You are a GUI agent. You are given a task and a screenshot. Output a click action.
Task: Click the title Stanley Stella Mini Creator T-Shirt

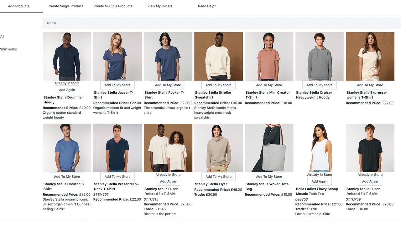pyautogui.click(x=268, y=95)
